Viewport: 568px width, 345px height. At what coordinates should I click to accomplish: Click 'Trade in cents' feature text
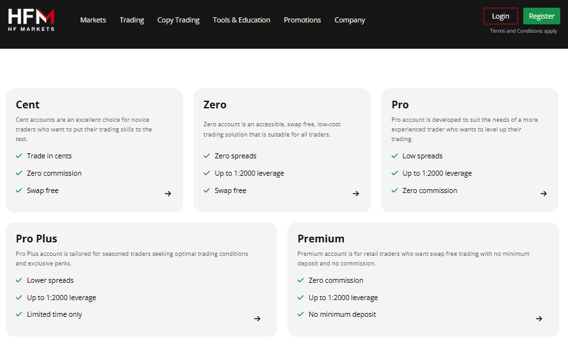point(49,156)
